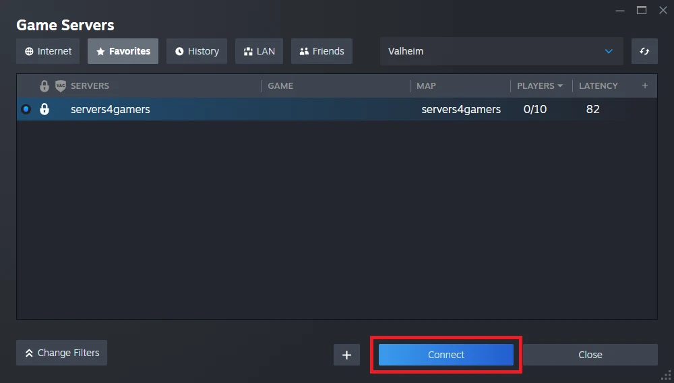Image resolution: width=674 pixels, height=383 pixels.
Task: Sort by LATENCY column header
Action: 598,86
